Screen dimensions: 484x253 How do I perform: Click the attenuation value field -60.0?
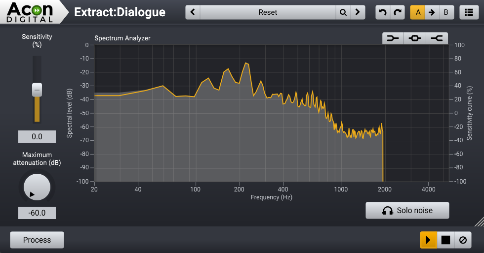pyautogui.click(x=37, y=213)
